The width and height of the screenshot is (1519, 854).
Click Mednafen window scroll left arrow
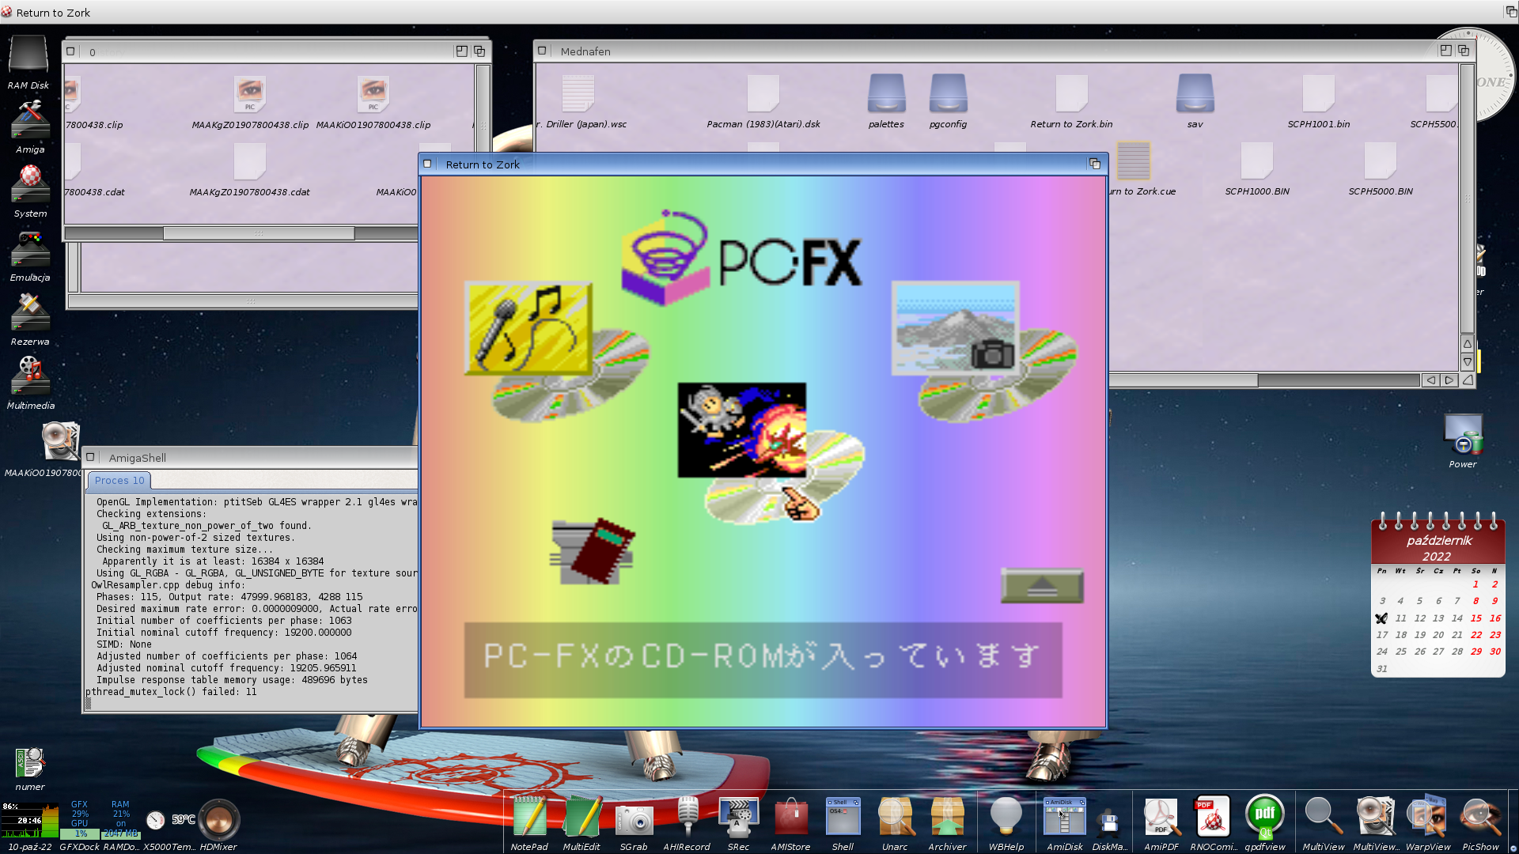pyautogui.click(x=1431, y=380)
